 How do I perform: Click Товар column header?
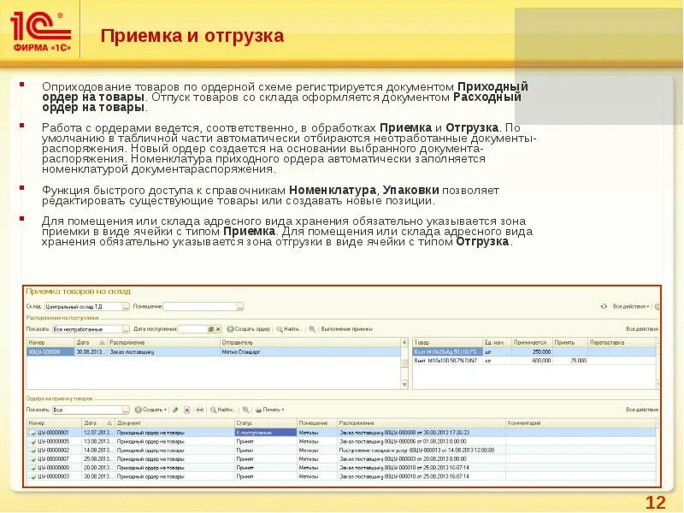(447, 343)
